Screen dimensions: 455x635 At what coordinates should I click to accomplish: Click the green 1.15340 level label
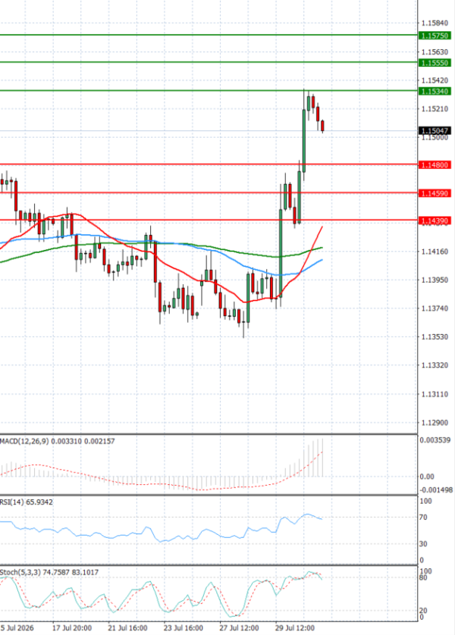435,91
